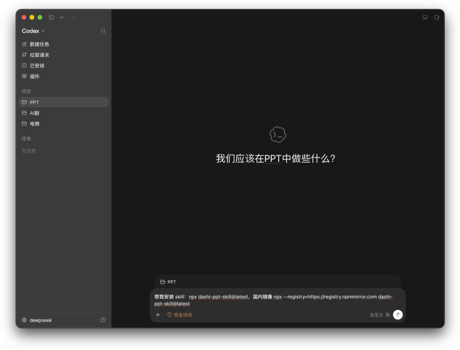The width and height of the screenshot is (460, 350).
Task: Minimize window with yellow button
Action: pyautogui.click(x=32, y=17)
